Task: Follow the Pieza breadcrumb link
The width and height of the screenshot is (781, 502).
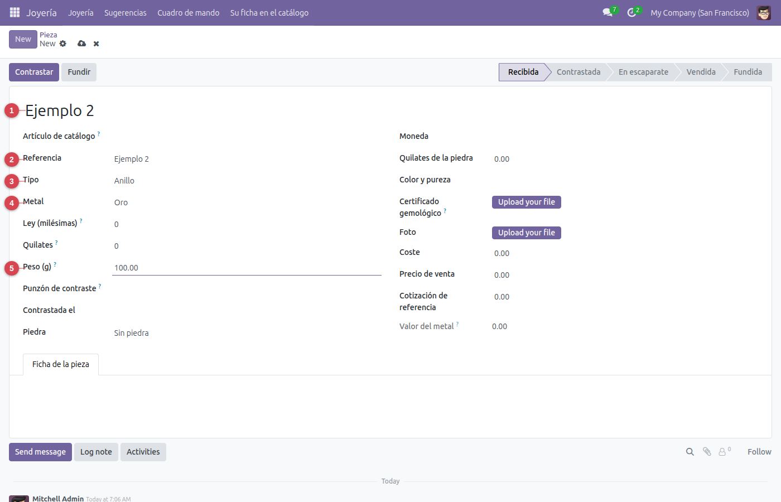Action: pos(49,35)
